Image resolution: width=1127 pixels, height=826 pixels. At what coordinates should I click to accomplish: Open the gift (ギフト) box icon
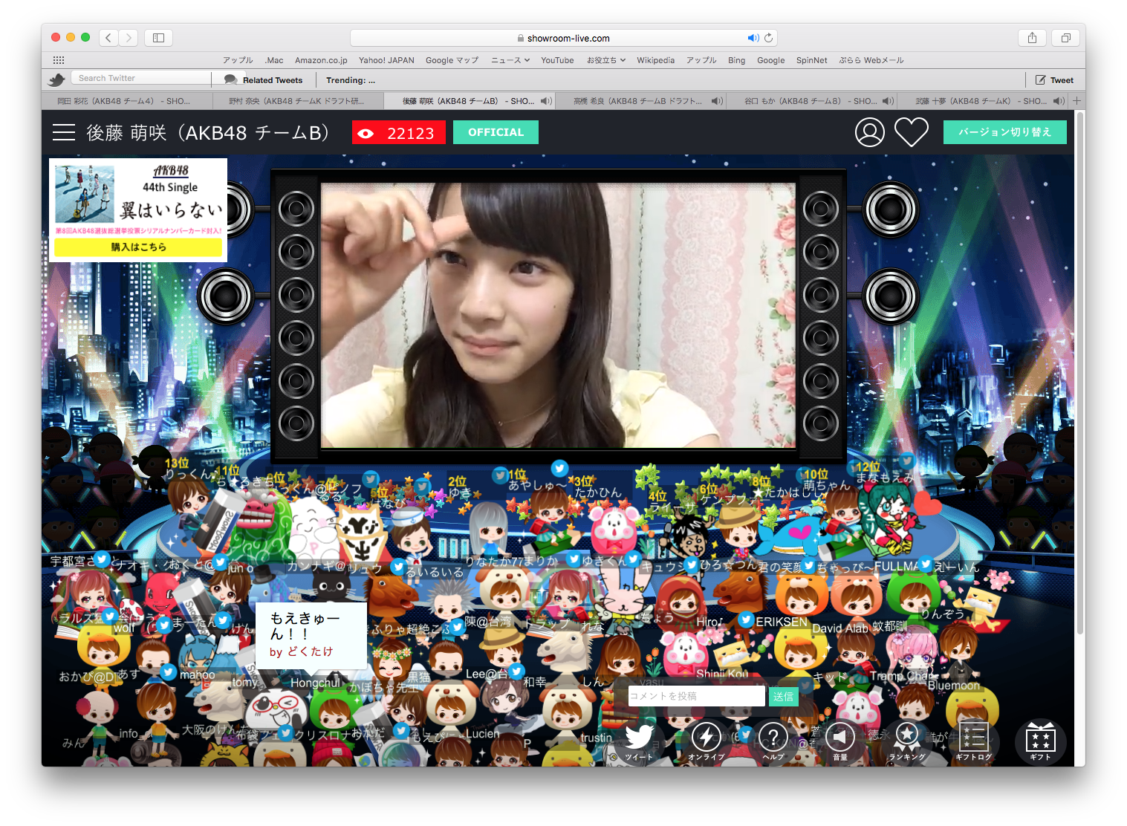(1040, 741)
